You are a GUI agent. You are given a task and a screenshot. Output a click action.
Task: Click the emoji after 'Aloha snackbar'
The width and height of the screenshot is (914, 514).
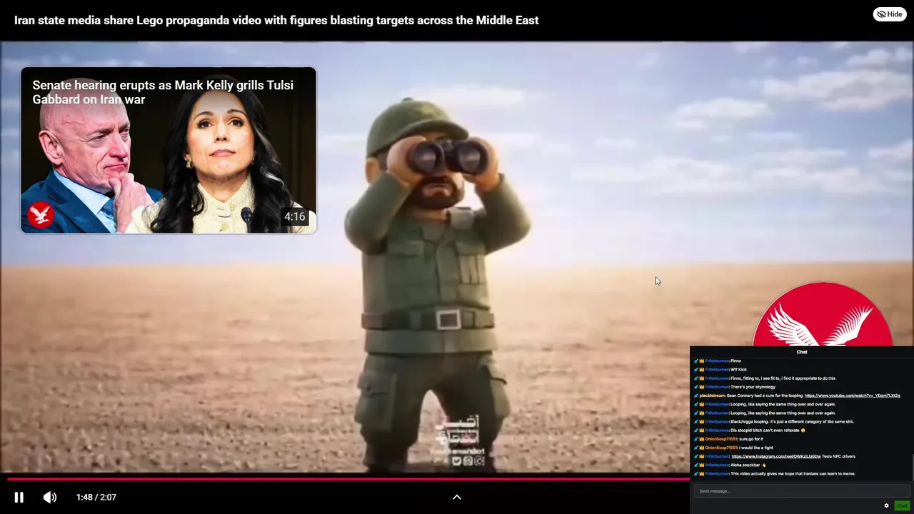(764, 465)
